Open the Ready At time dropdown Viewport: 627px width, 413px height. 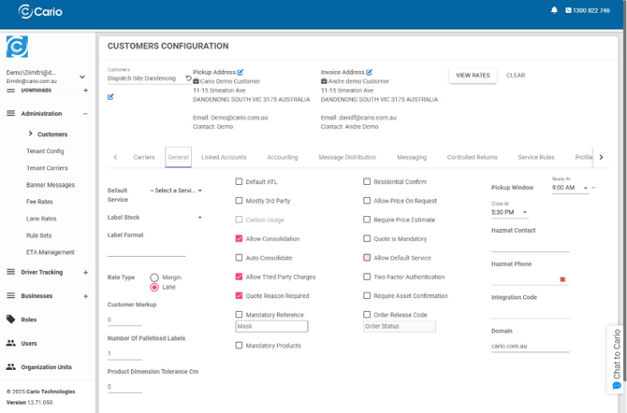point(571,188)
